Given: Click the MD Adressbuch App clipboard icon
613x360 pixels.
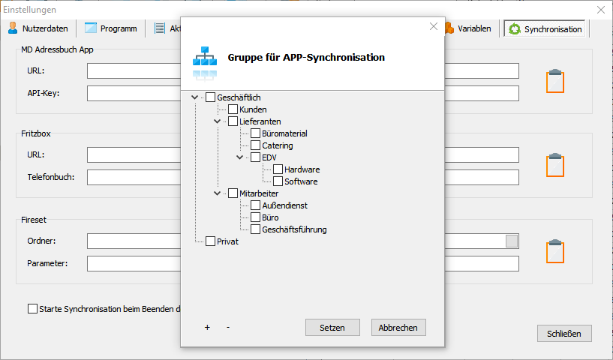Looking at the screenshot, I should pos(554,81).
